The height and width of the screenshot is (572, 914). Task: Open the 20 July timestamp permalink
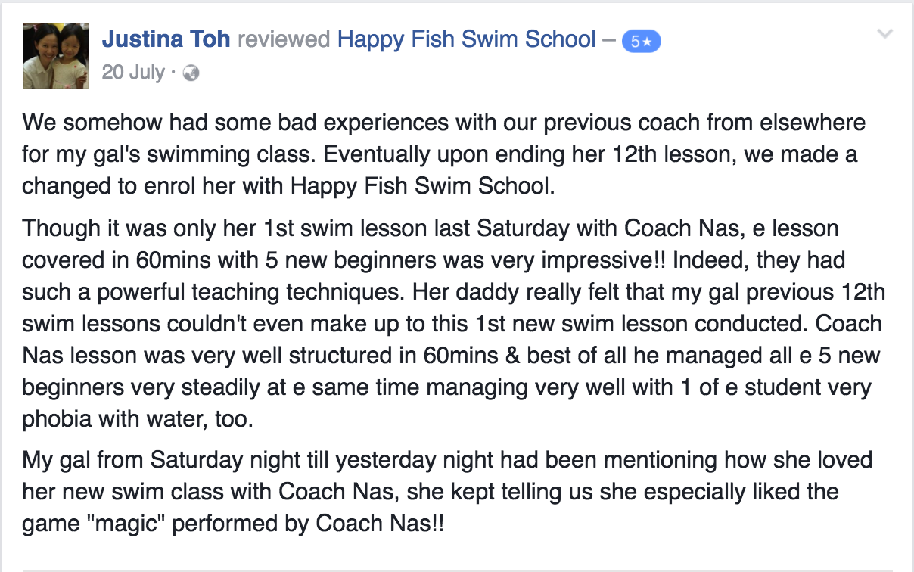(x=133, y=73)
